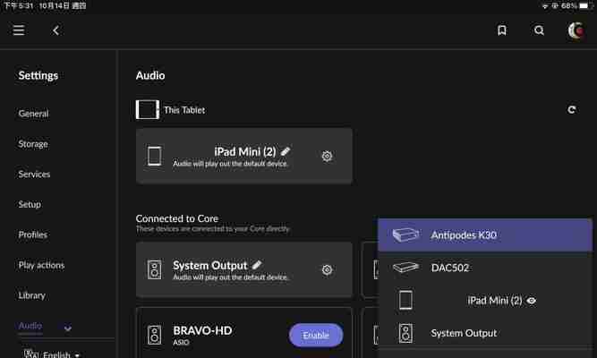This screenshot has height=358, width=597.
Task: Open Services settings
Action: [34, 174]
